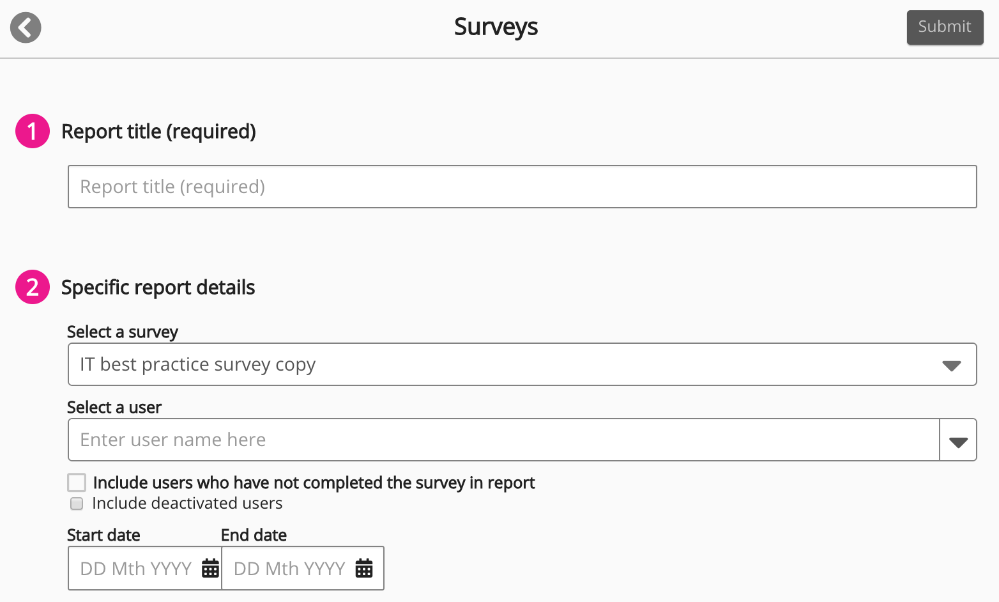Open the End date calendar picker icon
The height and width of the screenshot is (602, 999).
tap(363, 567)
